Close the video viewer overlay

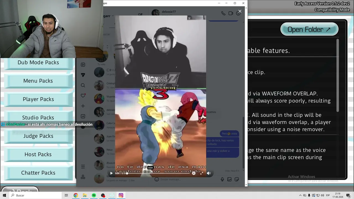(240, 11)
